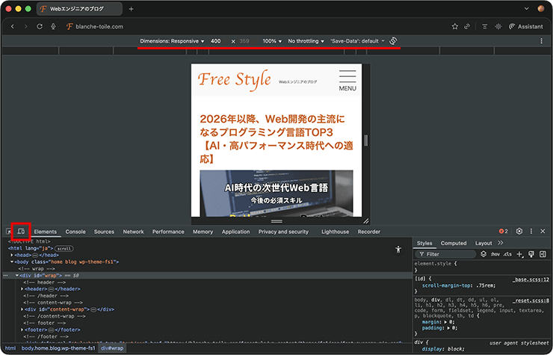The image size is (553, 355).
Task: Open the tab search chevron
Action: (x=527, y=9)
